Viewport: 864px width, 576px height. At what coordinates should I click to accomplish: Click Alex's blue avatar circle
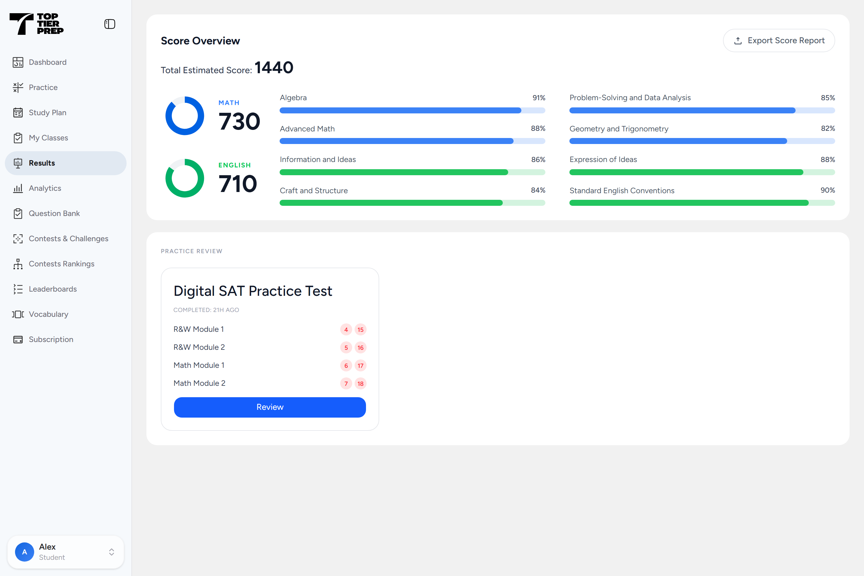[25, 552]
